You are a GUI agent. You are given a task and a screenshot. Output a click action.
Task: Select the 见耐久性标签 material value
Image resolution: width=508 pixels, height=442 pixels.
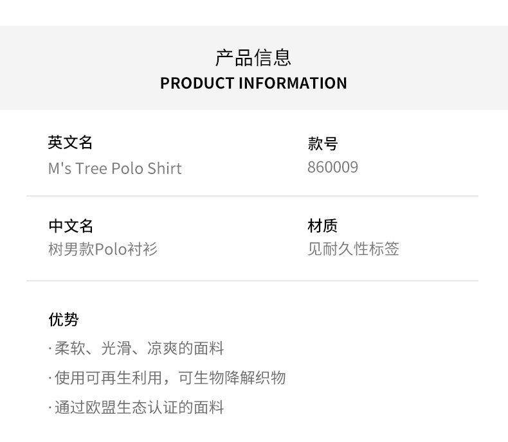click(353, 249)
